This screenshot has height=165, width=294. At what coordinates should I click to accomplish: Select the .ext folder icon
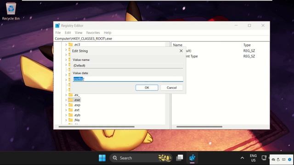(71, 110)
